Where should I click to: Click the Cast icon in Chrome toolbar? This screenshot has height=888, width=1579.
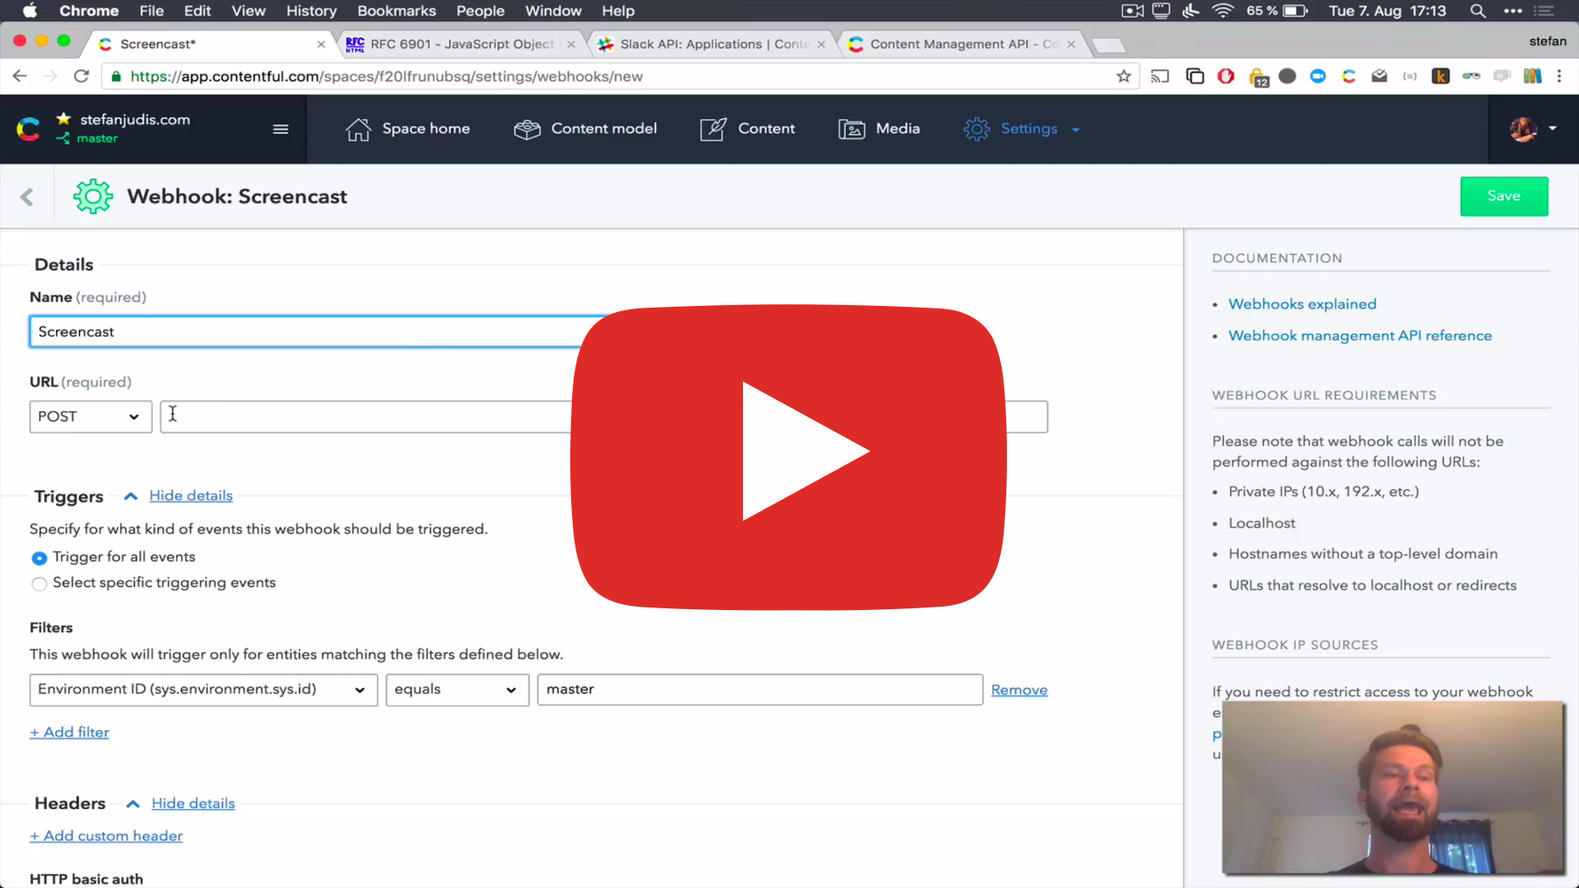tap(1160, 76)
